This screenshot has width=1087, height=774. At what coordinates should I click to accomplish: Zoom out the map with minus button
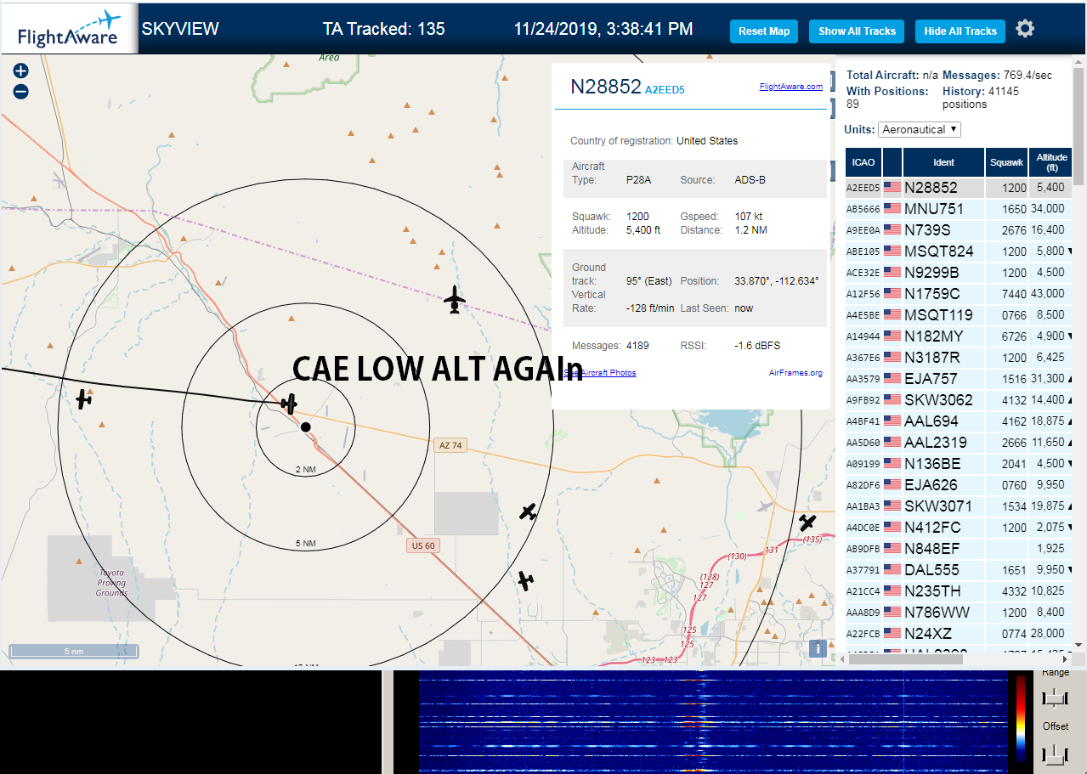21,92
